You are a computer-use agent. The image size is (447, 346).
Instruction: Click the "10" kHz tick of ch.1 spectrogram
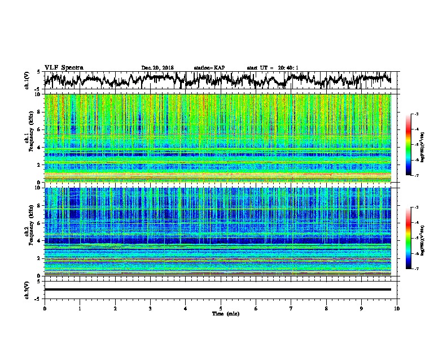click(x=37, y=94)
